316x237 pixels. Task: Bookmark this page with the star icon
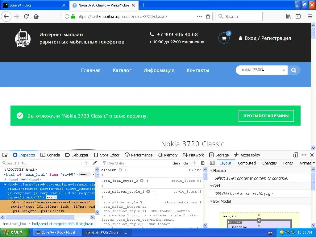coord(208,17)
